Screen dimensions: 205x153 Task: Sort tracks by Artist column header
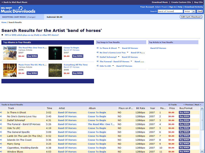pyautogui.click(x=62, y=108)
